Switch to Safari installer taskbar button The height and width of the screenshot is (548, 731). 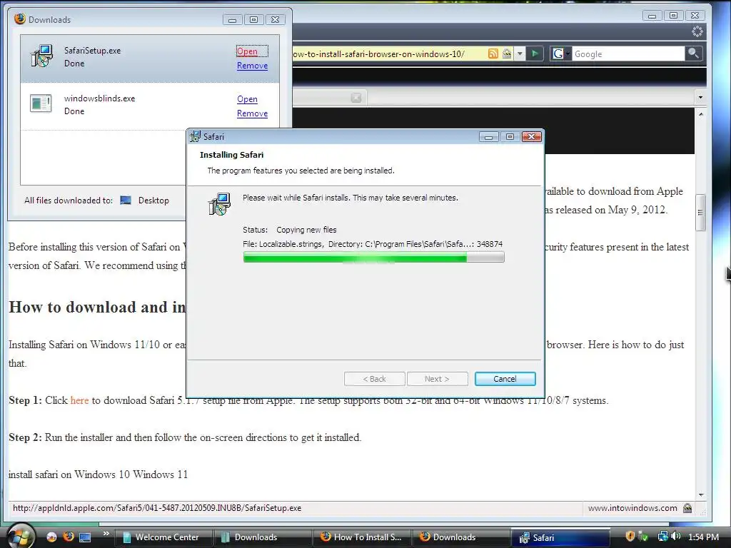[x=561, y=537]
